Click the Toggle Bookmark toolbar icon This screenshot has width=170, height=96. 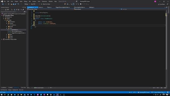click(x=81, y=4)
